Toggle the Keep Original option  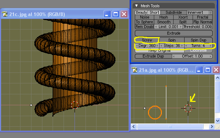(160, 51)
